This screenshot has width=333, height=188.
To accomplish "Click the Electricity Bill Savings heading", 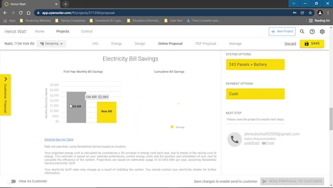I will click(130, 59).
